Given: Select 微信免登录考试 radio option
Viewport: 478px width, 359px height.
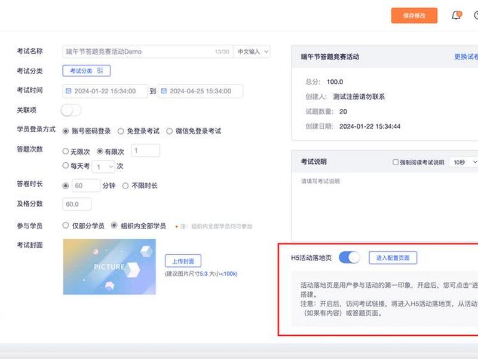Looking at the screenshot, I should pos(170,131).
